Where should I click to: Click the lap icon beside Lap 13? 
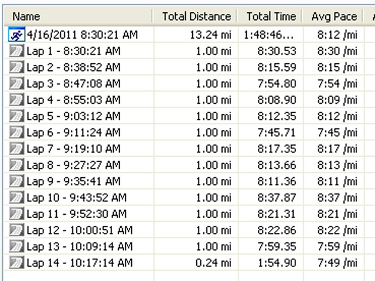click(16, 246)
